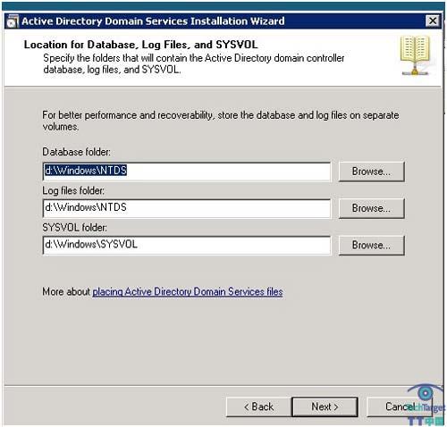This screenshot has height=427, width=447.
Task: Proceed with the Next button
Action: pyautogui.click(x=325, y=406)
